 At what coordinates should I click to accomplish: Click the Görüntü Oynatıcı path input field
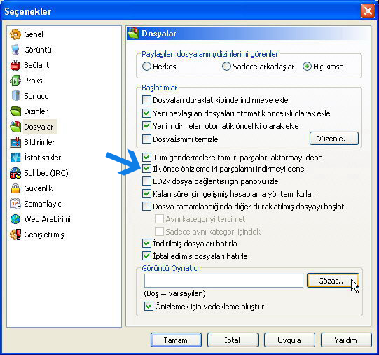223,281
